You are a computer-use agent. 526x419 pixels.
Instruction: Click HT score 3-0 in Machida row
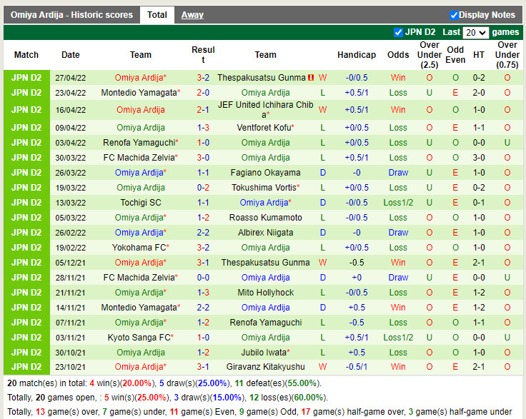pyautogui.click(x=479, y=158)
